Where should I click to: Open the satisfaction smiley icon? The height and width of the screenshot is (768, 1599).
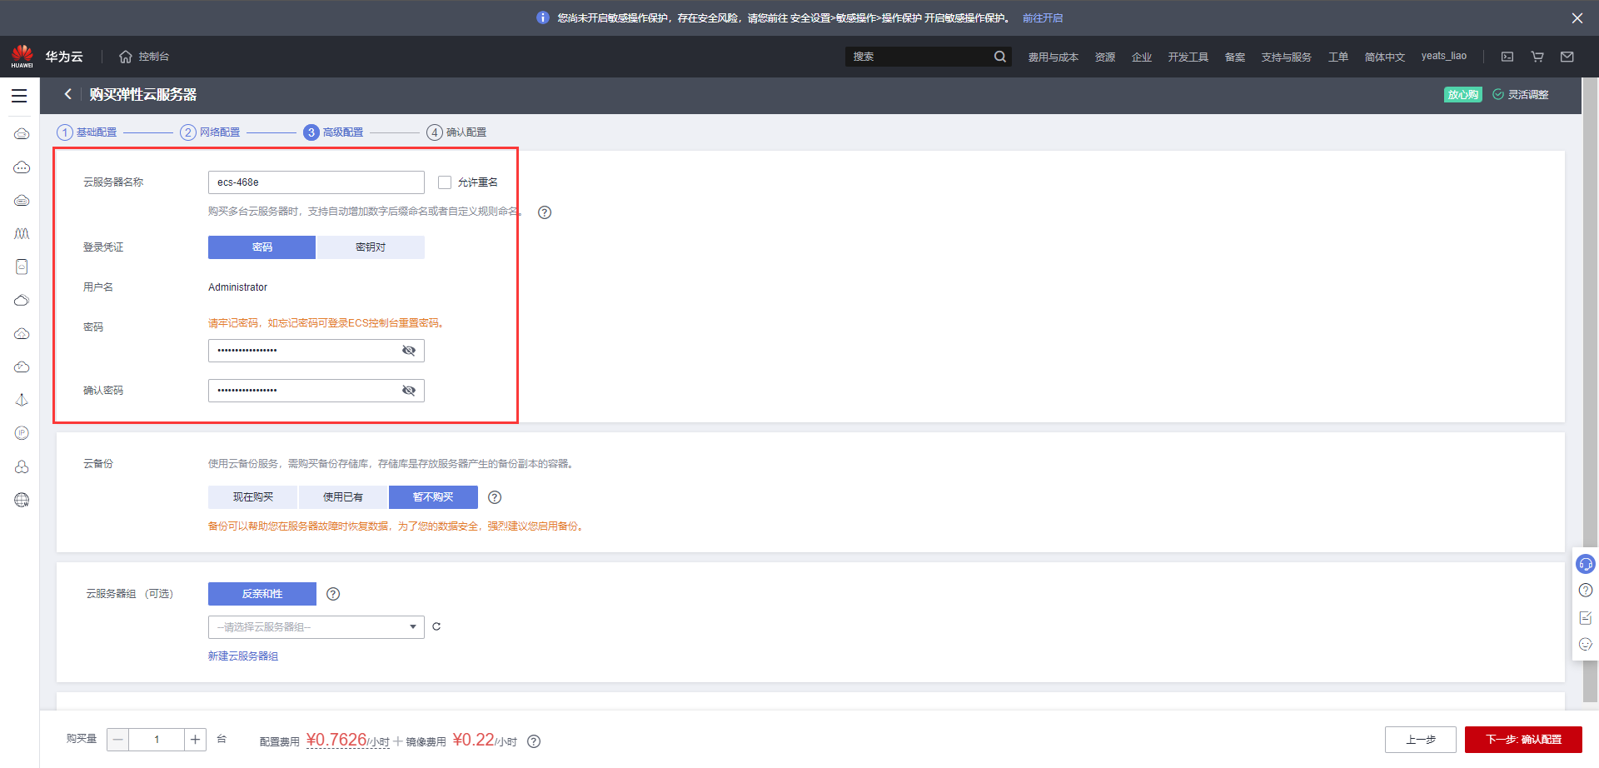(x=1586, y=644)
